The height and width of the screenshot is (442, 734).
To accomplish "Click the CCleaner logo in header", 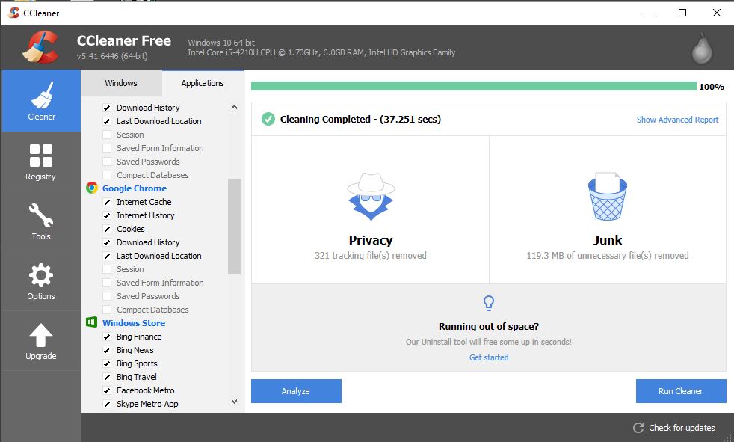I will (x=40, y=47).
